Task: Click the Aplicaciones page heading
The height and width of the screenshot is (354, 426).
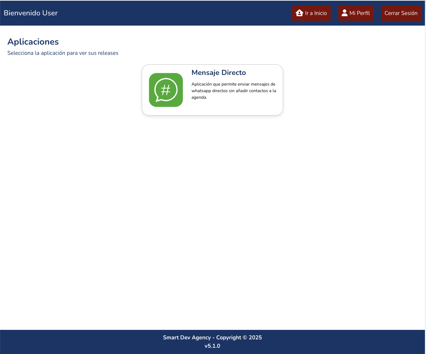Action: pos(33,42)
